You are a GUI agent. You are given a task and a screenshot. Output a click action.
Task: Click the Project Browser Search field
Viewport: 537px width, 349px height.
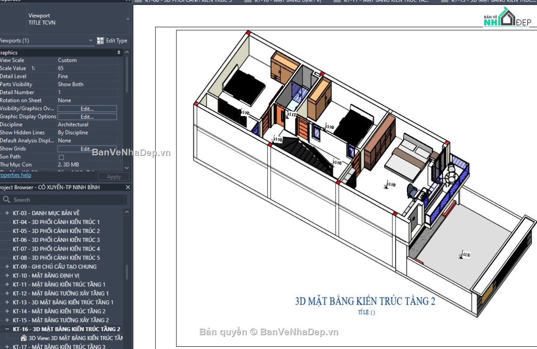tap(64, 200)
